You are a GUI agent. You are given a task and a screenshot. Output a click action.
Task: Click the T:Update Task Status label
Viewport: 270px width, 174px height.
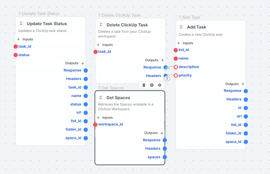point(39,14)
